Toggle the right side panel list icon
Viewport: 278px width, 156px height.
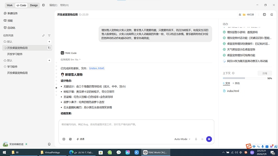(x=272, y=14)
